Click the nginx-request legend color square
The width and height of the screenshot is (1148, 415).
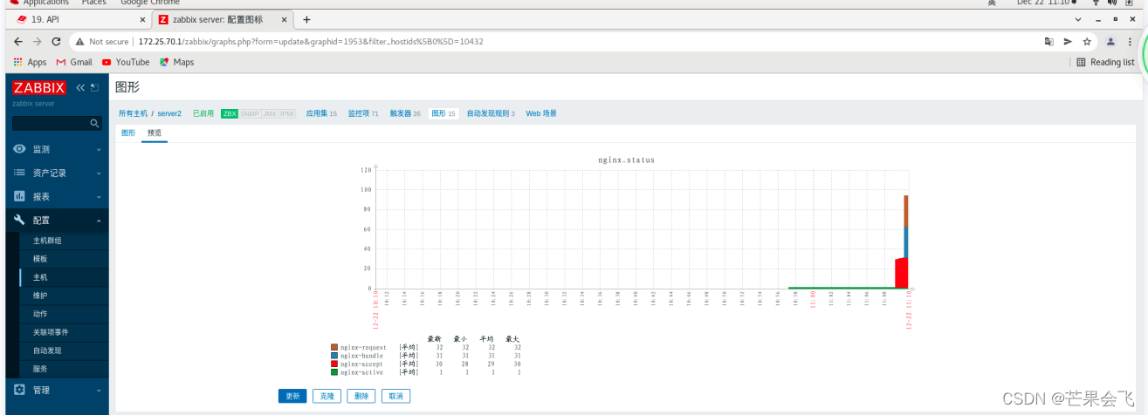tap(334, 348)
